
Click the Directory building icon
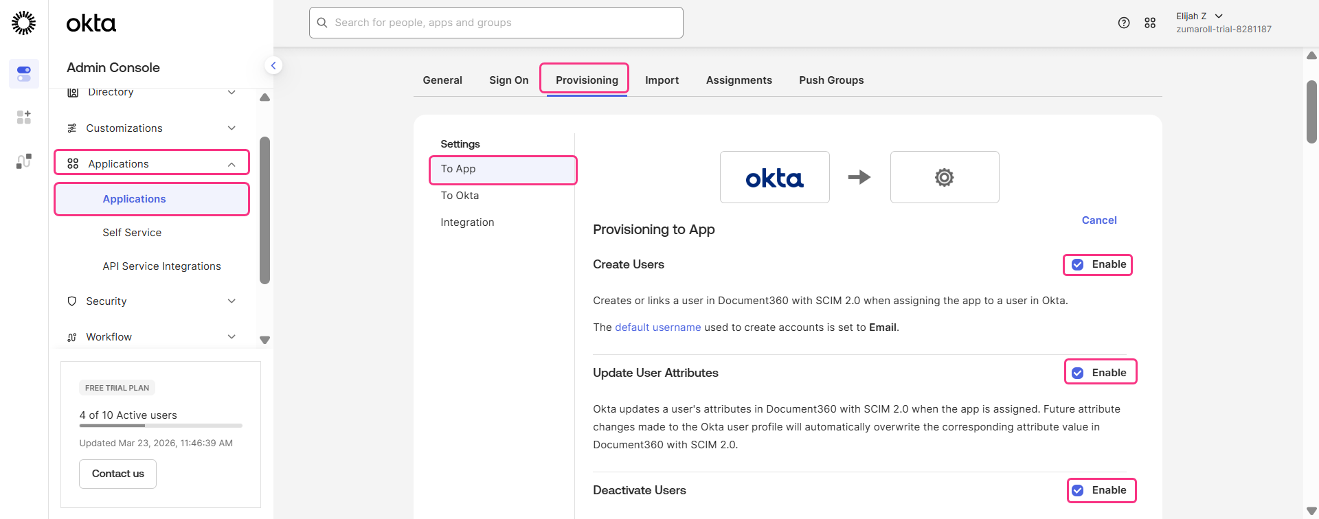click(x=73, y=92)
